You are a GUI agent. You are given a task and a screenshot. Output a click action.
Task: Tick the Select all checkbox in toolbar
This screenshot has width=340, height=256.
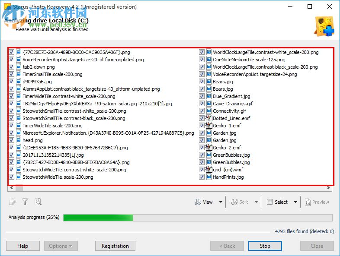tap(269, 202)
